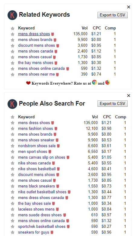Click the database icon beside mens canvas slip on shoes

[68, 157]
